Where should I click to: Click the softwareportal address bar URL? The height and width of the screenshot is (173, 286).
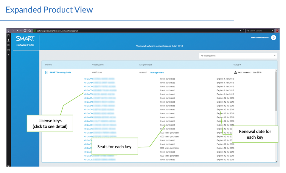[x=57, y=31]
